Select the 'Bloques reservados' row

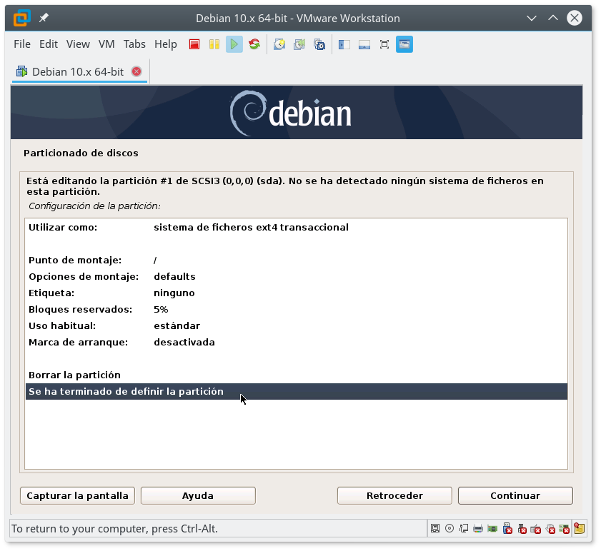(297, 309)
